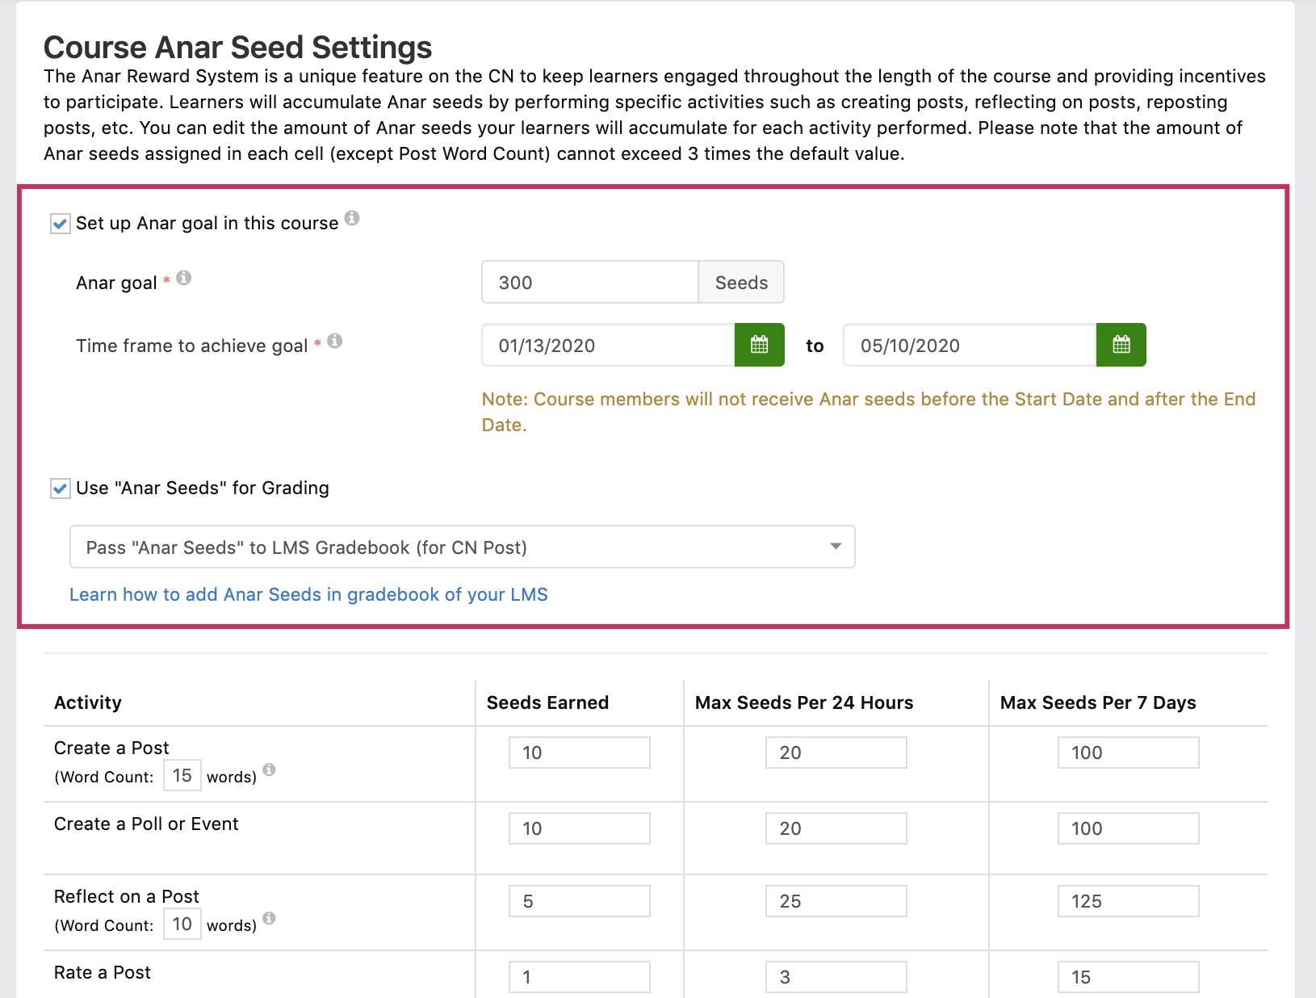Click the Rate a Post row label
The width and height of the screenshot is (1316, 998).
point(103,972)
